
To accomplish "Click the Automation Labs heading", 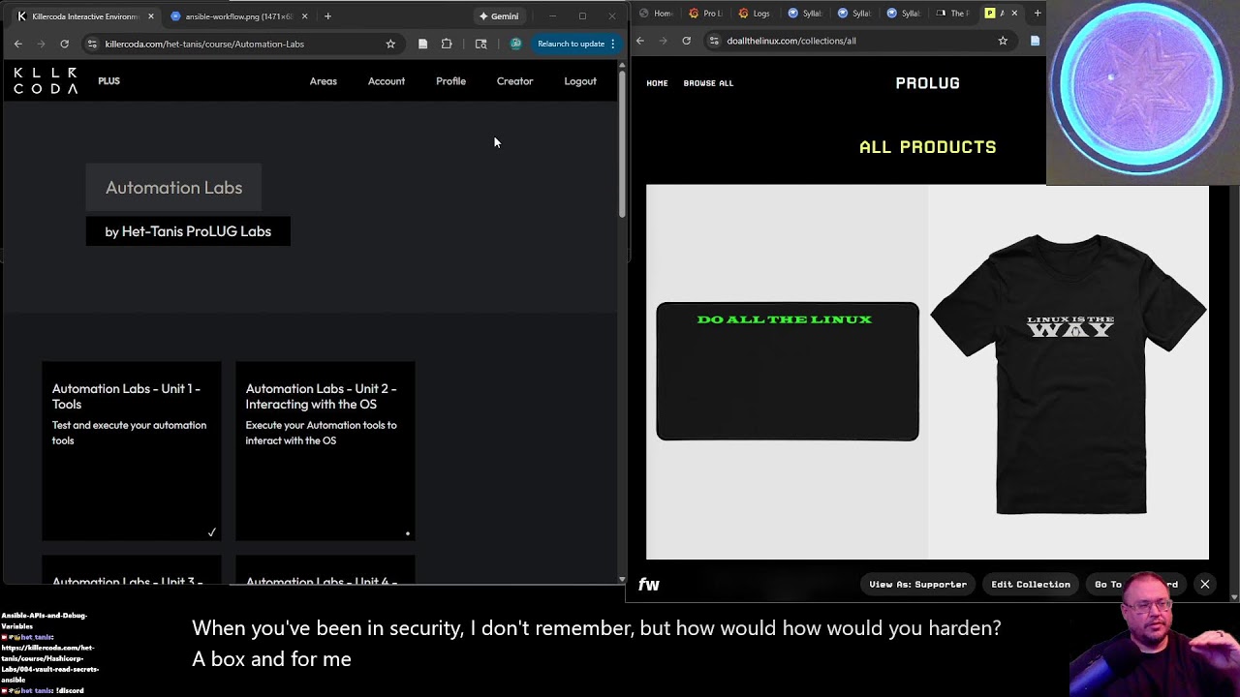I will click(x=174, y=188).
